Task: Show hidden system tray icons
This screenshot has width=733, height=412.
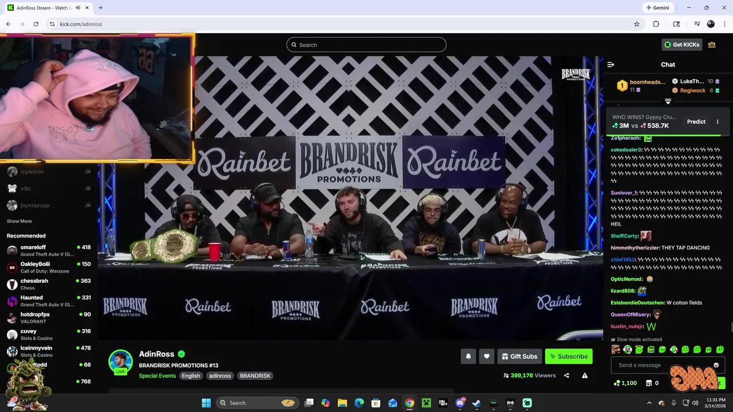Action: [x=649, y=403]
